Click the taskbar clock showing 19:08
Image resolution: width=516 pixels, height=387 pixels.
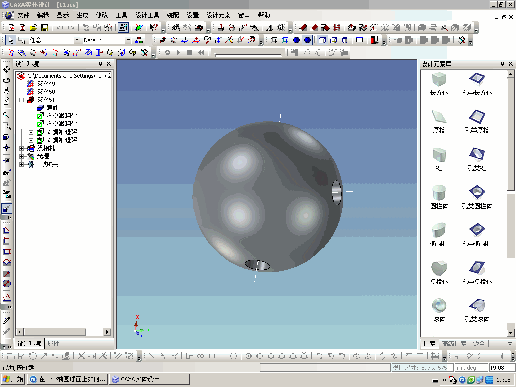point(503,380)
